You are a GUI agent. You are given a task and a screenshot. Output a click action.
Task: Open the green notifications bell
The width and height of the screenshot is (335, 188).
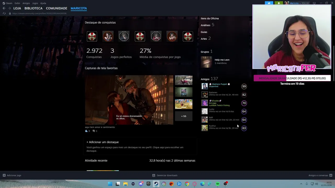278,3
